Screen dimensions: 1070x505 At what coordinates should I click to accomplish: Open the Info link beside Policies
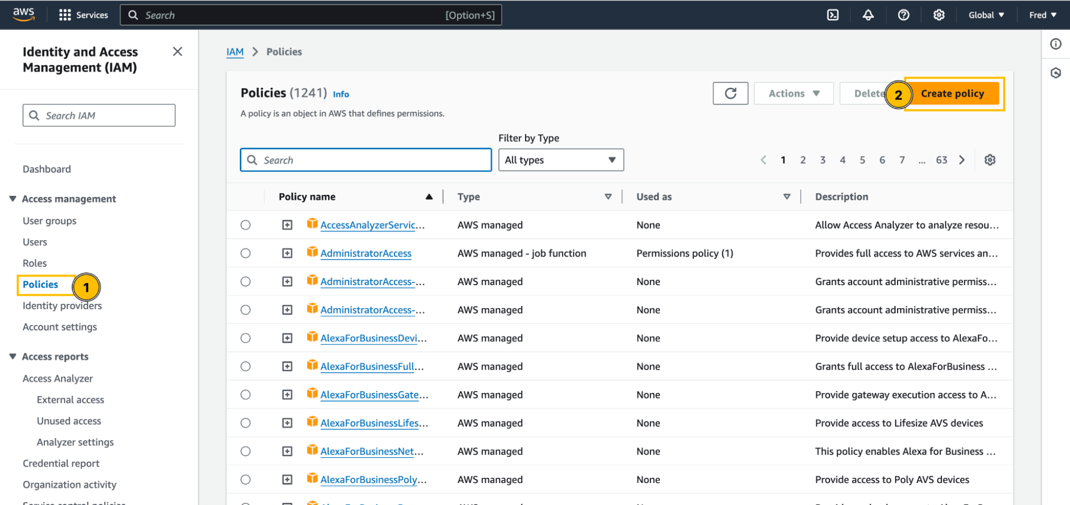(x=341, y=94)
